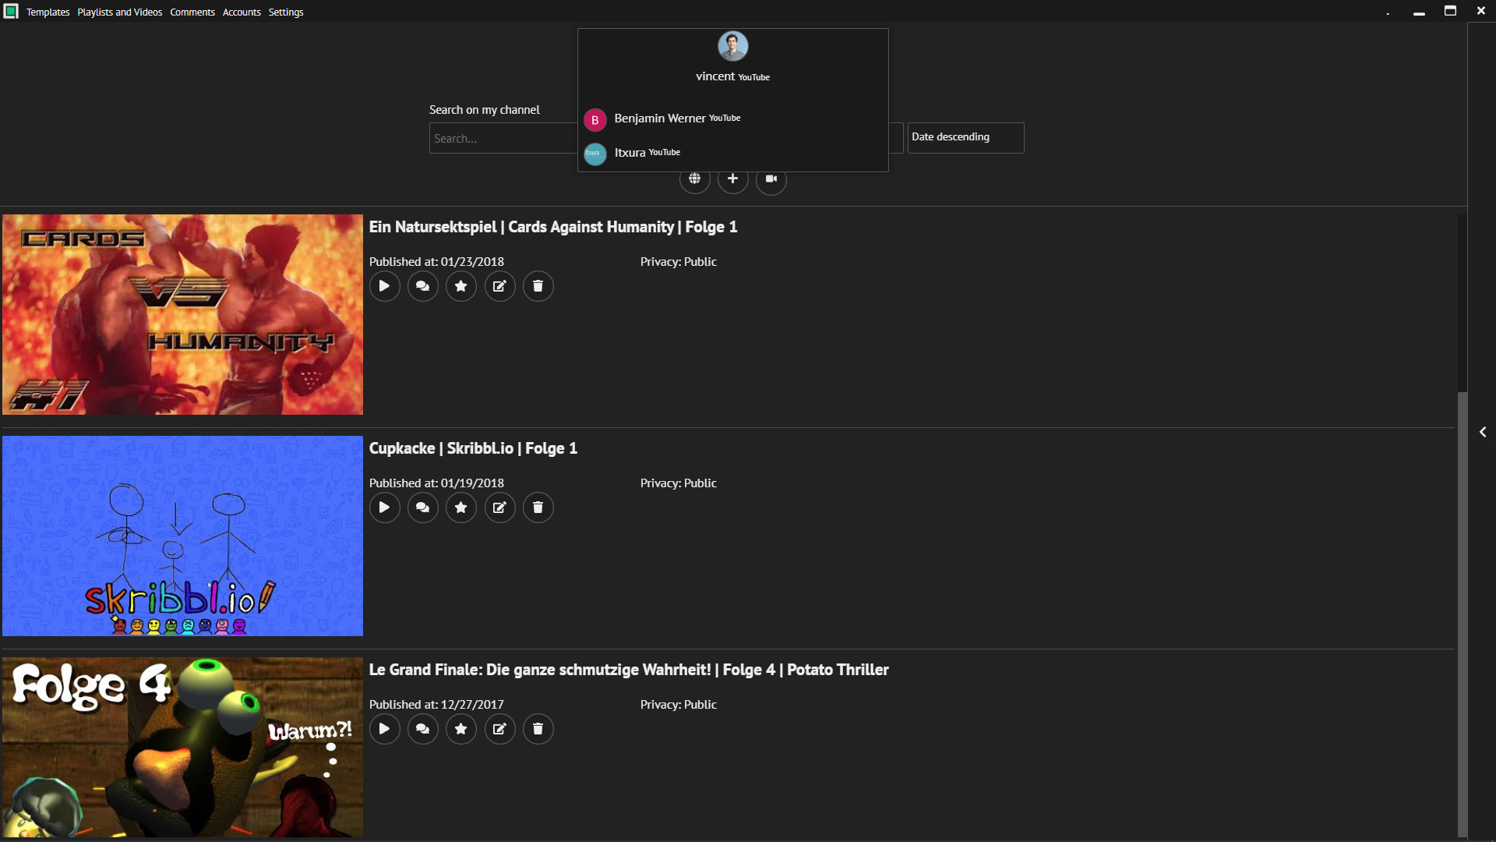Edit the Cards Against Humanity video
1496x842 pixels.
click(499, 286)
